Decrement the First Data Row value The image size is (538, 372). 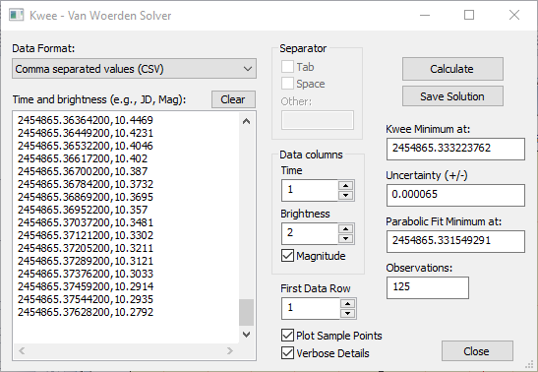point(347,313)
